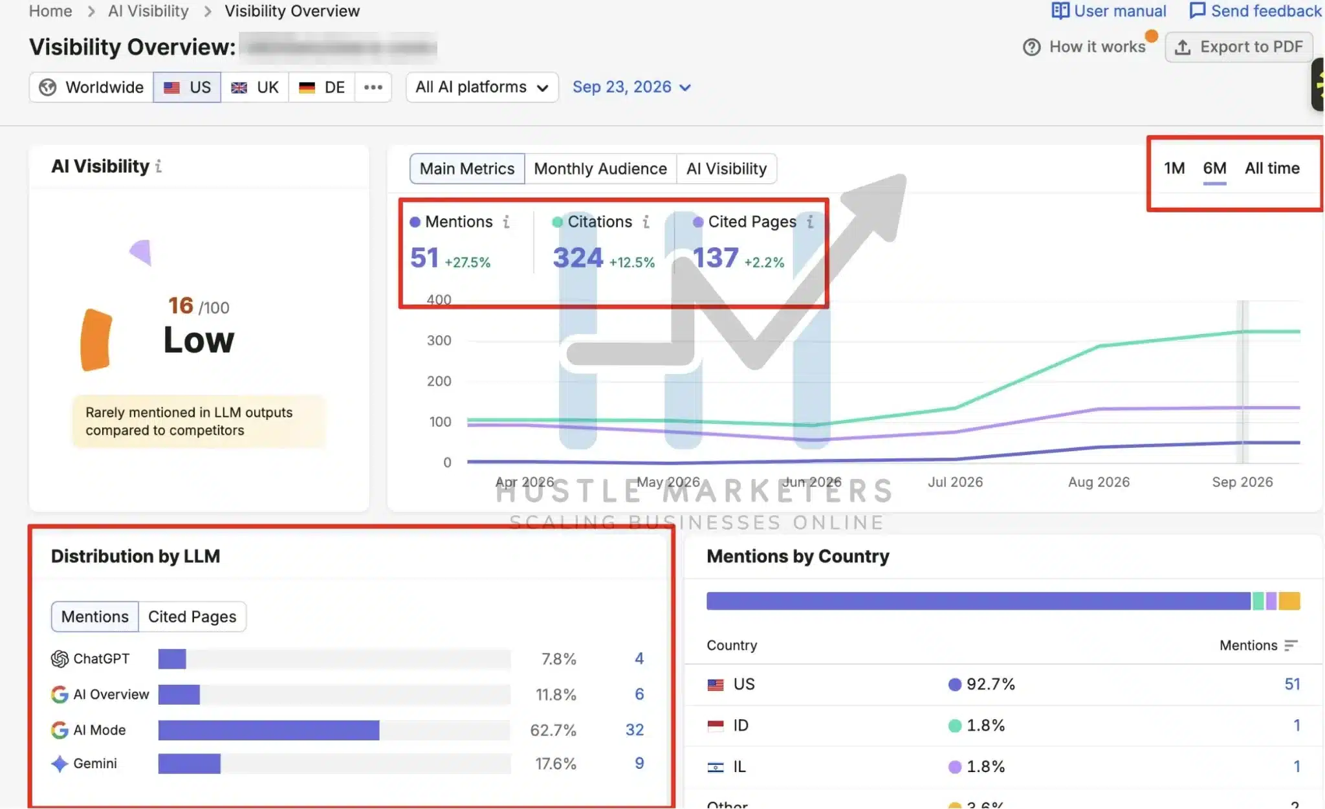Click the Google icon beside AI Mode
Image resolution: width=1325 pixels, height=809 pixels.
tap(60, 730)
